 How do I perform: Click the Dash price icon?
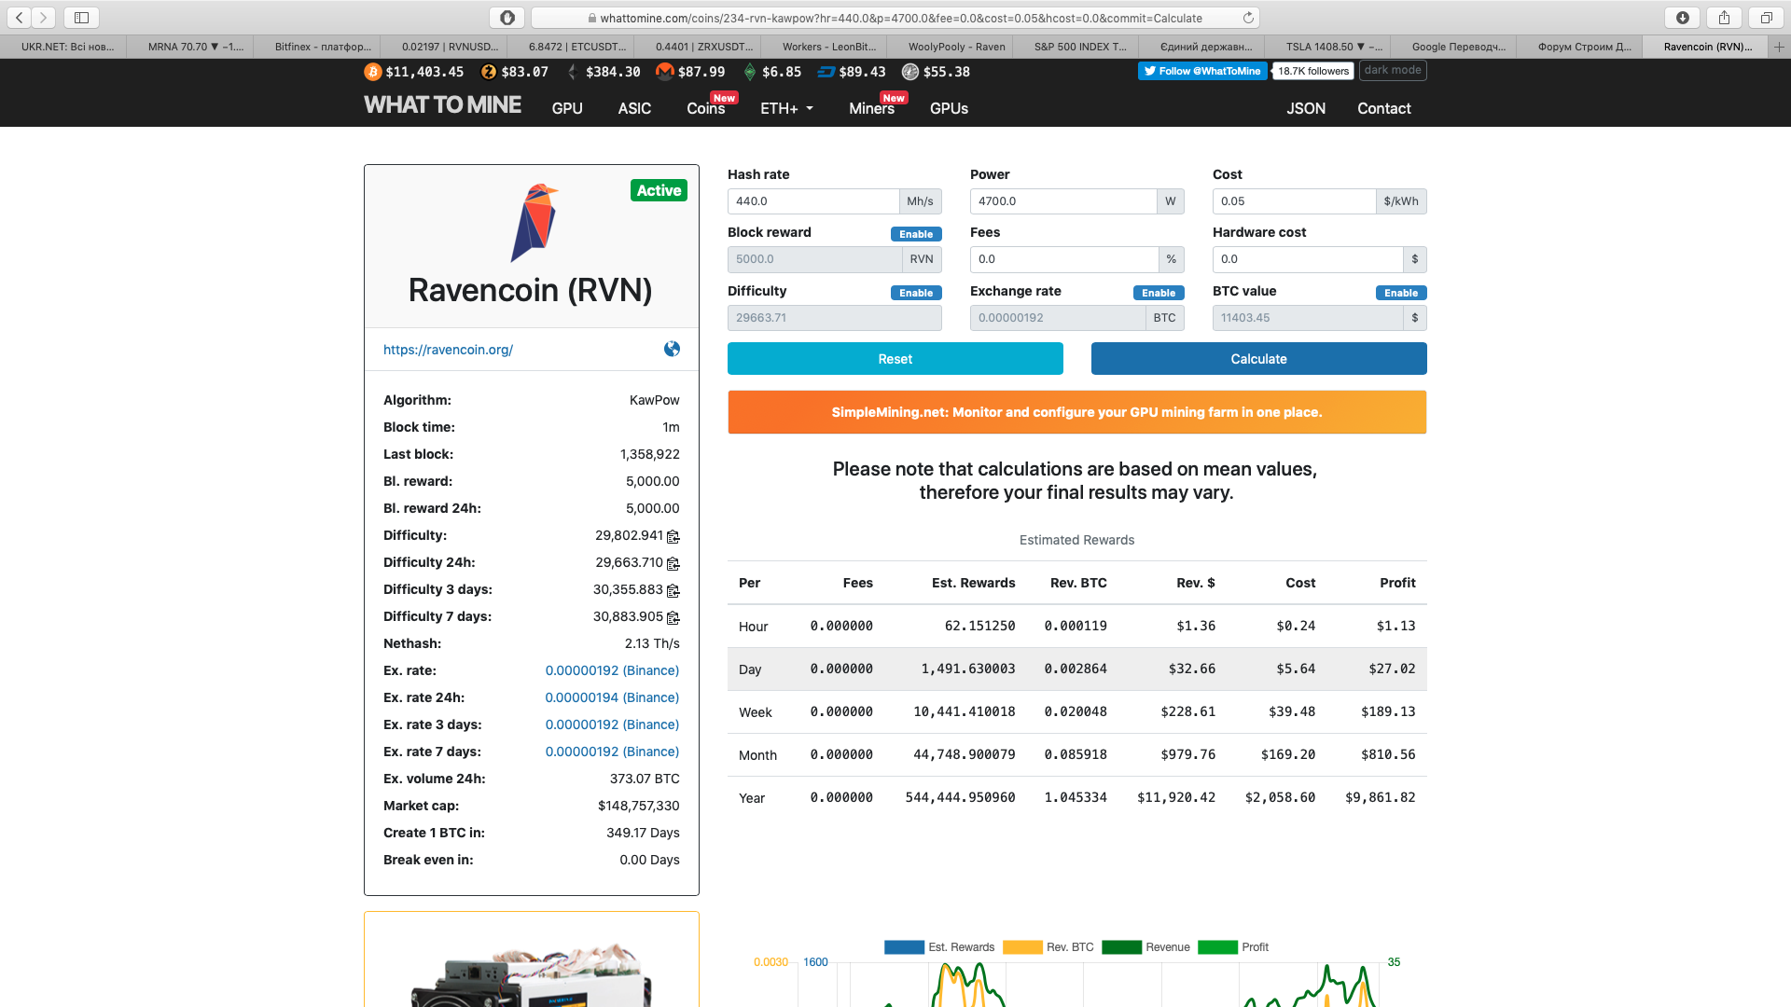[826, 72]
